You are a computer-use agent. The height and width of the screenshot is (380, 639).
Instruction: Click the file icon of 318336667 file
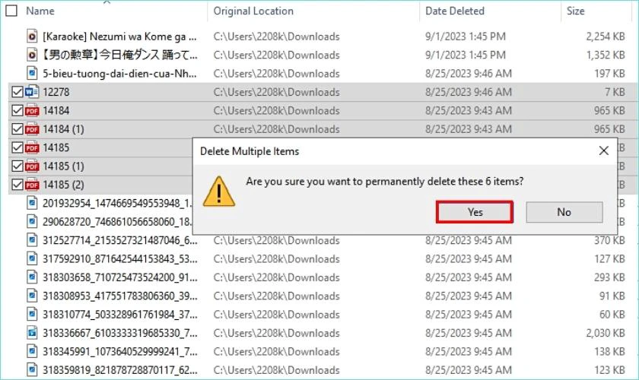32,333
